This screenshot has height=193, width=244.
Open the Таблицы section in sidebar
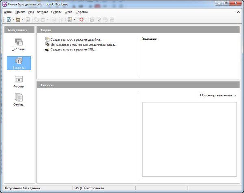click(x=19, y=44)
